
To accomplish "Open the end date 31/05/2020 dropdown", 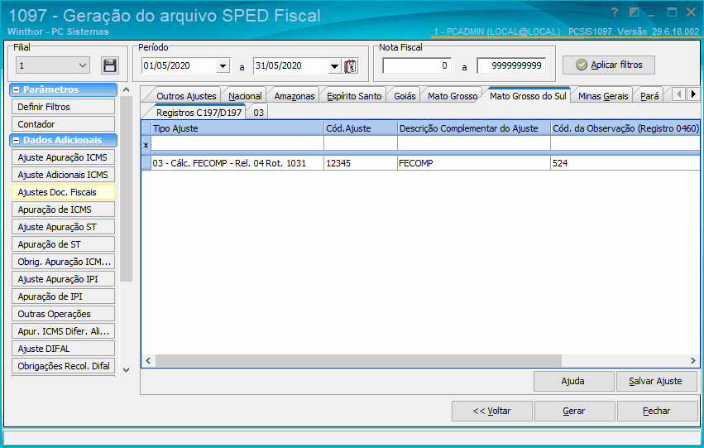I will pos(334,66).
